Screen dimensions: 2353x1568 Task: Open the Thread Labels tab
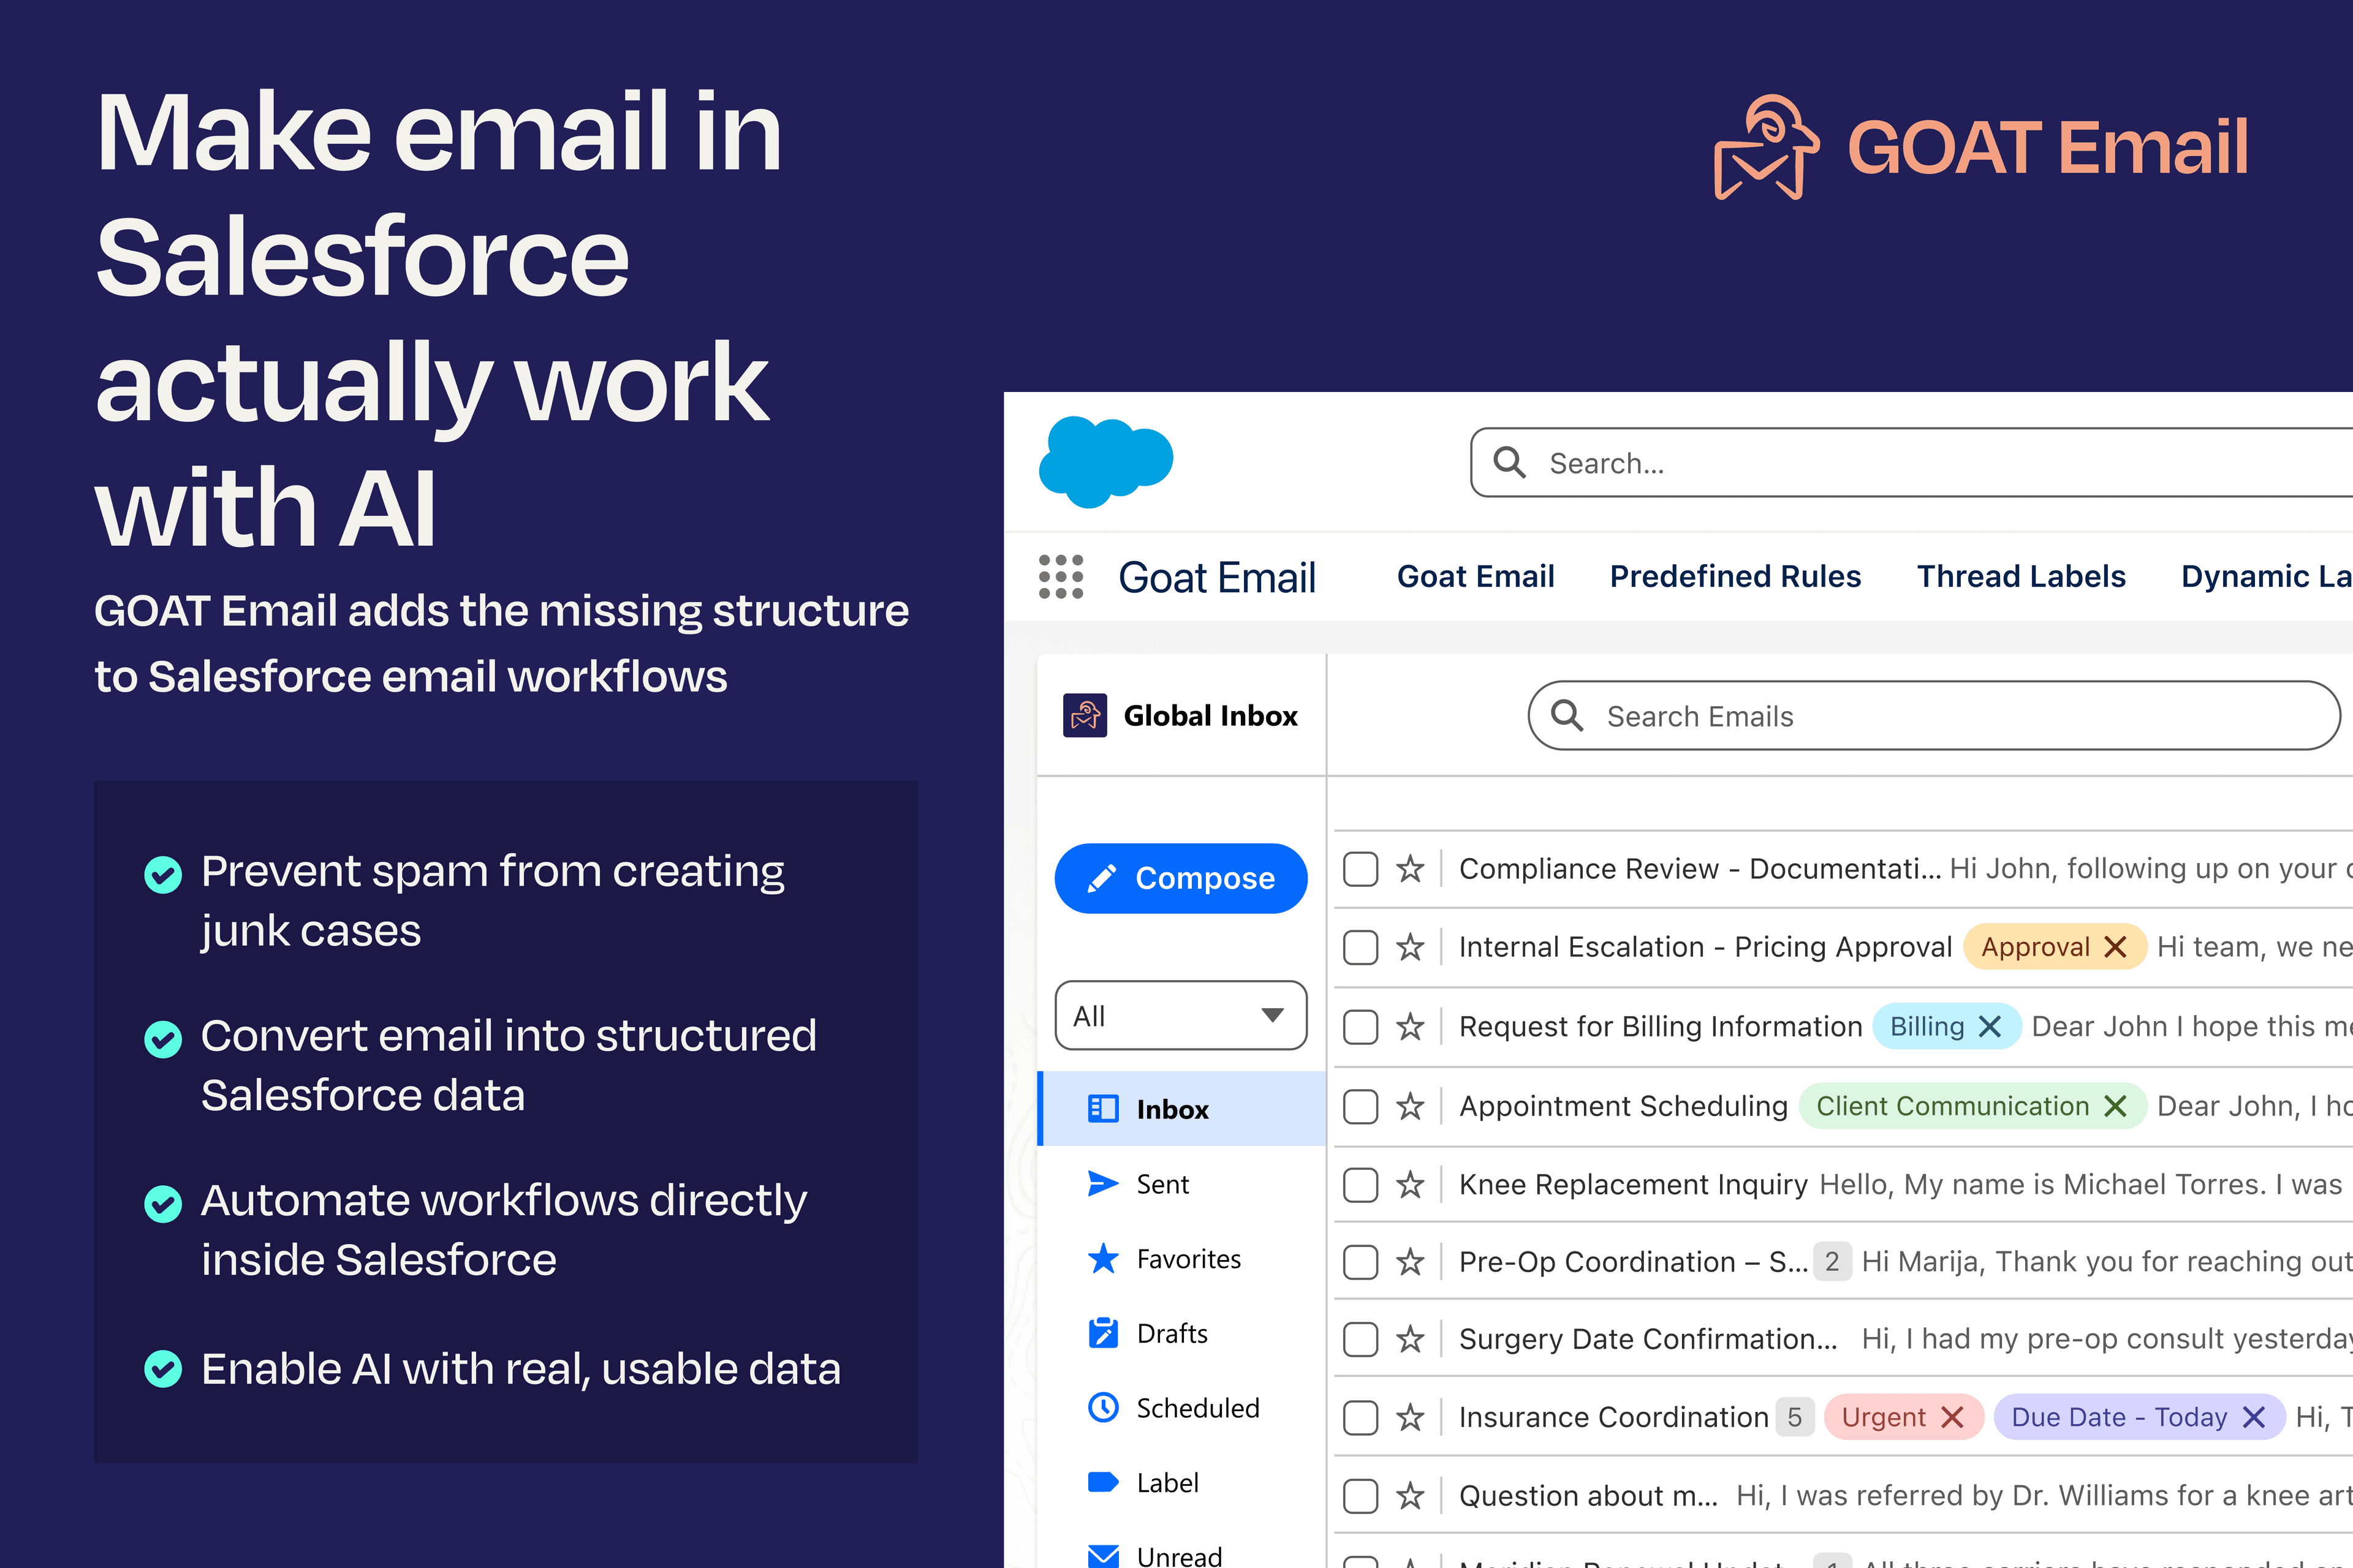[x=2021, y=577]
